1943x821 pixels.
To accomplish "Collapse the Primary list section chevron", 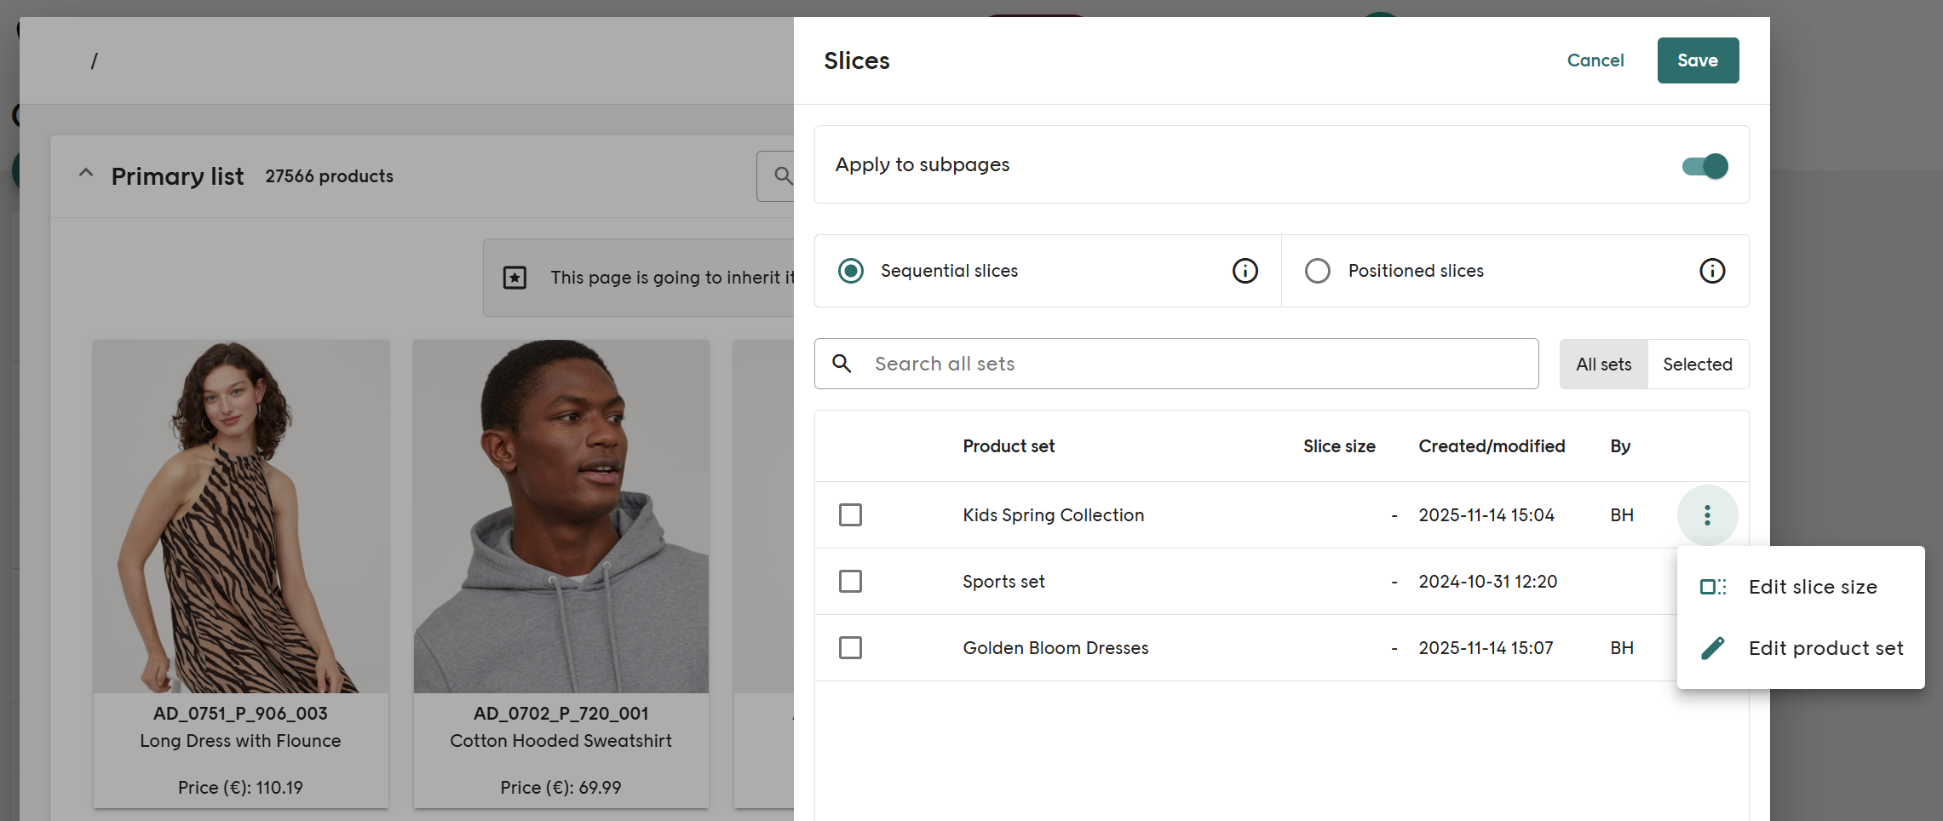I will tap(86, 174).
